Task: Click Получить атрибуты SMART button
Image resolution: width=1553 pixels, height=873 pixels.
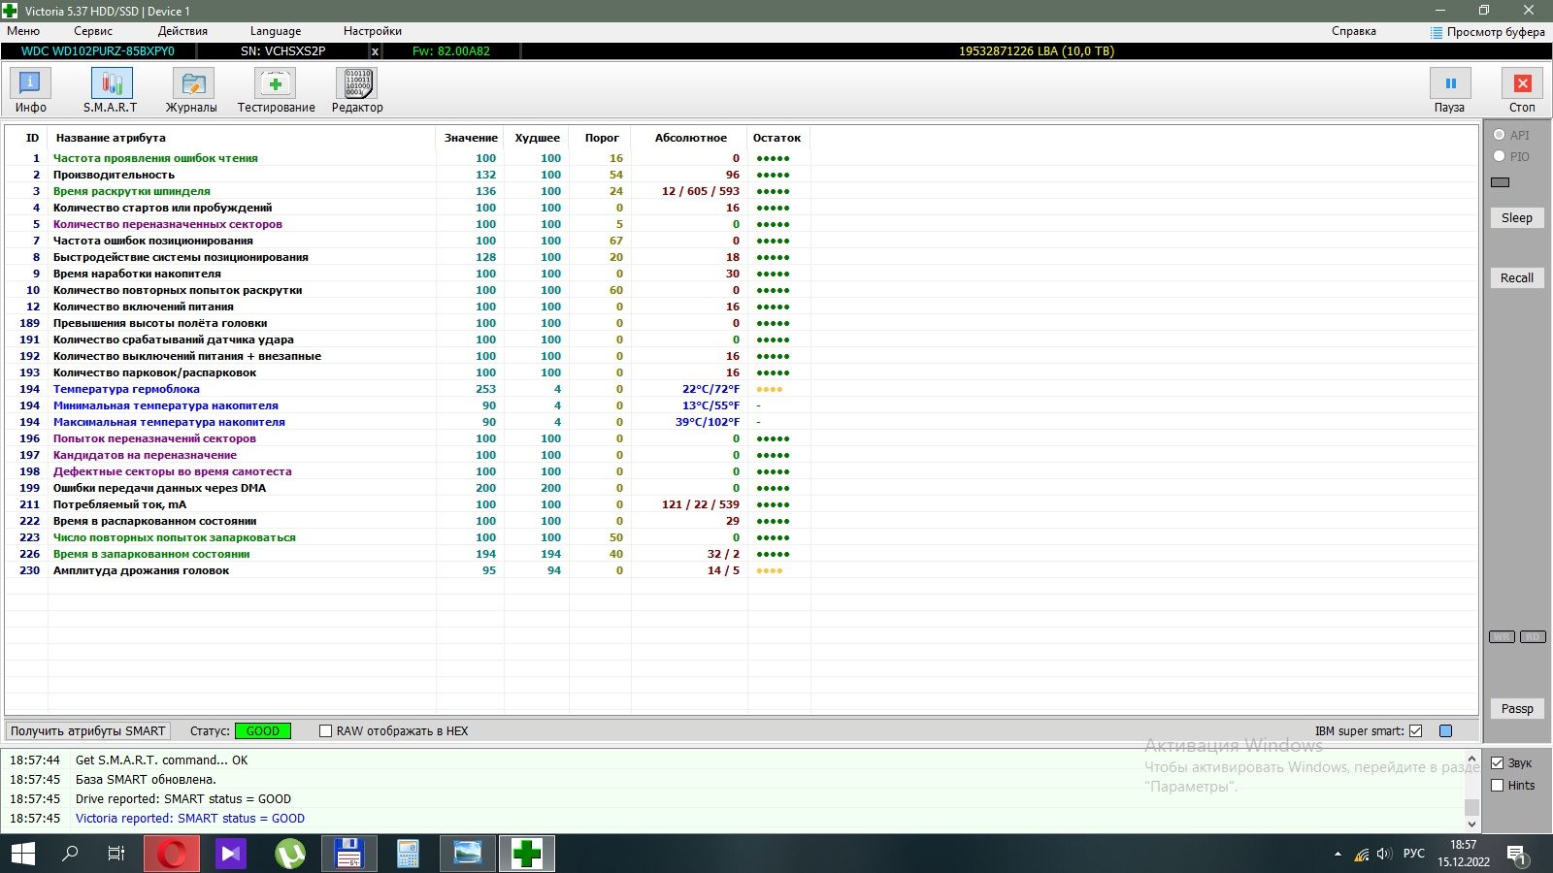Action: (x=88, y=731)
